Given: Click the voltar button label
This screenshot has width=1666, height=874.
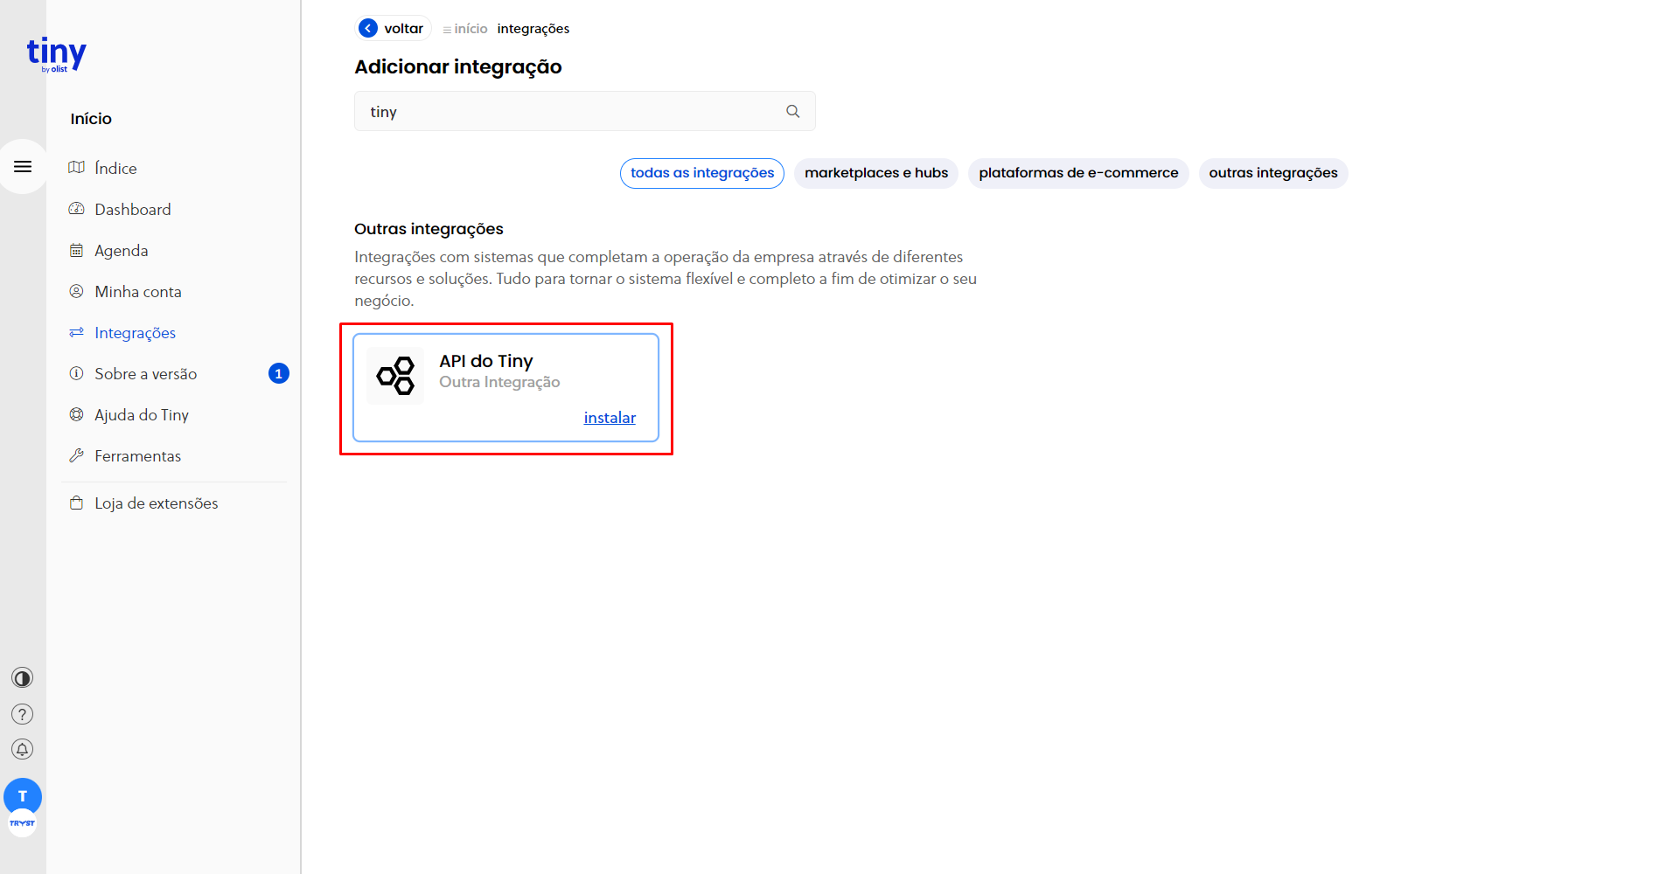Looking at the screenshot, I should click(x=404, y=29).
